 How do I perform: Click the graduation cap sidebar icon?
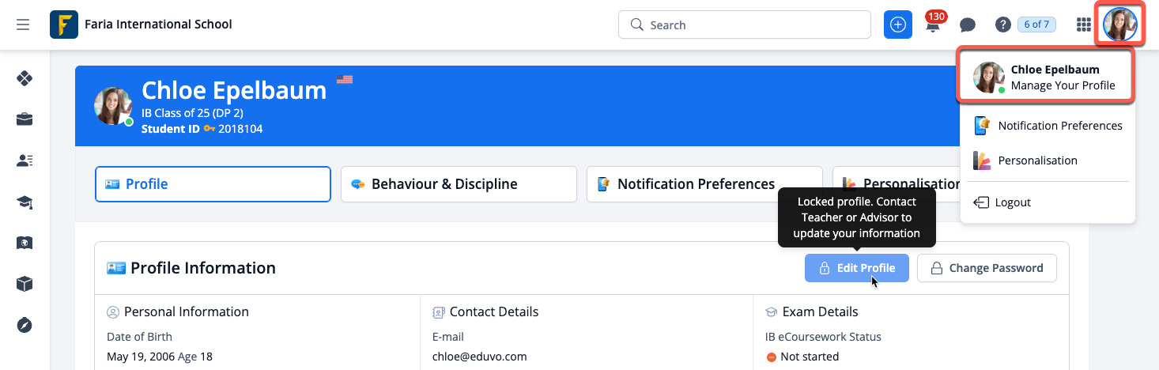click(x=25, y=202)
